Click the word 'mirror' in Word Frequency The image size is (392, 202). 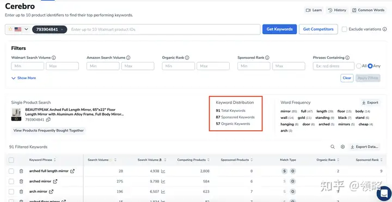tap(285, 111)
